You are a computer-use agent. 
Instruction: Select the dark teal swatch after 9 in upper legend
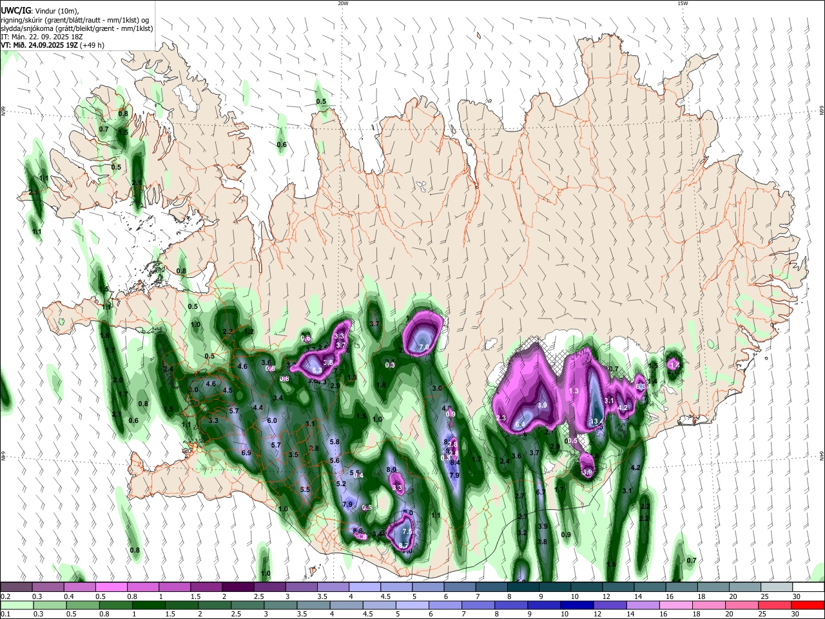pos(555,587)
